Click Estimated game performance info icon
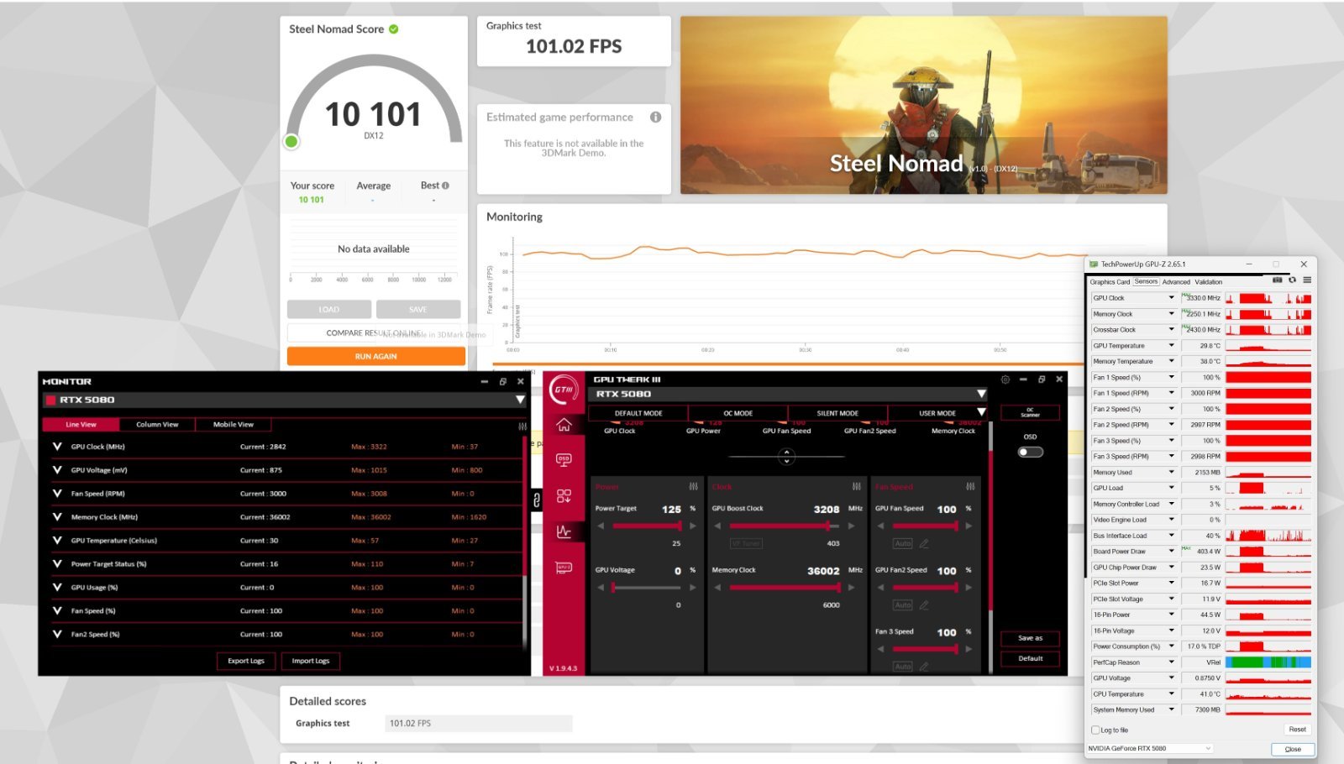 (655, 118)
